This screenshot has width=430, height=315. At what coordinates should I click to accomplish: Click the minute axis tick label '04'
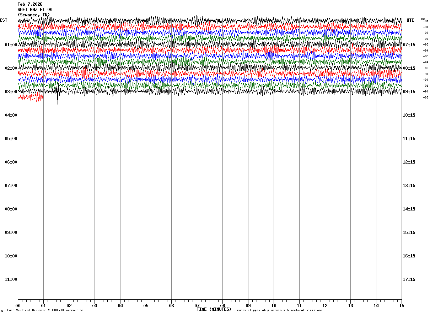tap(120, 305)
